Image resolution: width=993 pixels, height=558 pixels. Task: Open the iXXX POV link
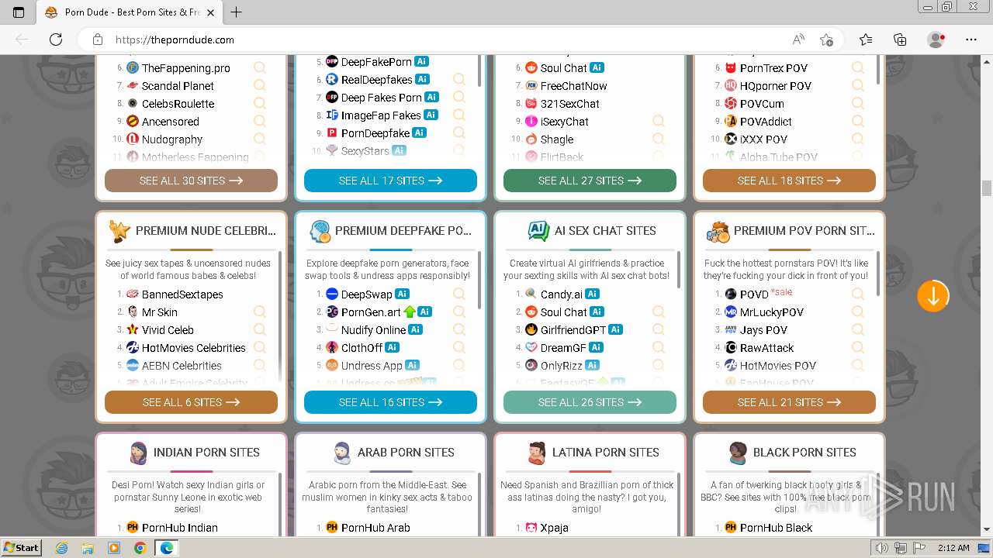(763, 139)
